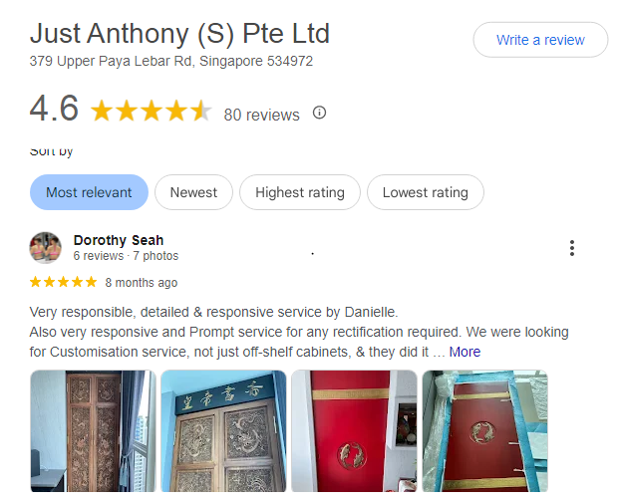Open the photo with green Chinese signboard
The image size is (620, 504).
coord(223,430)
